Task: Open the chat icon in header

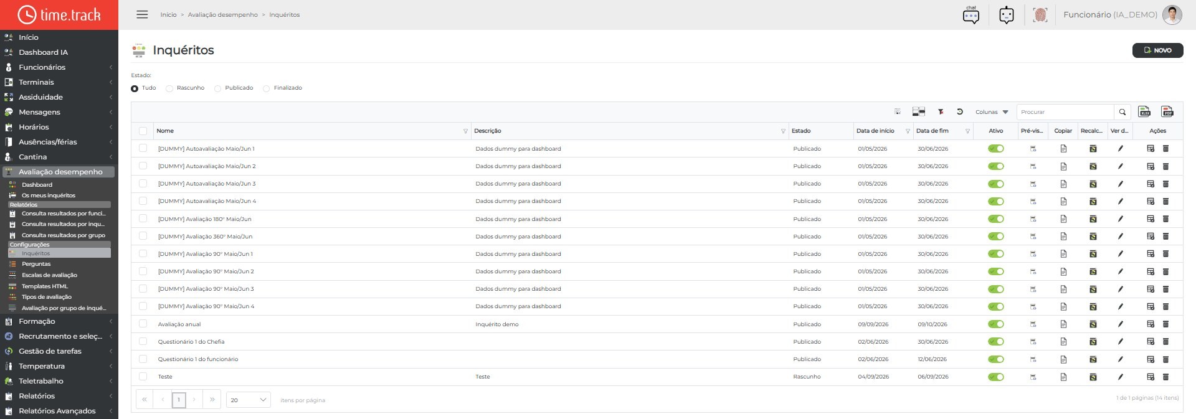Action: pyautogui.click(x=971, y=14)
